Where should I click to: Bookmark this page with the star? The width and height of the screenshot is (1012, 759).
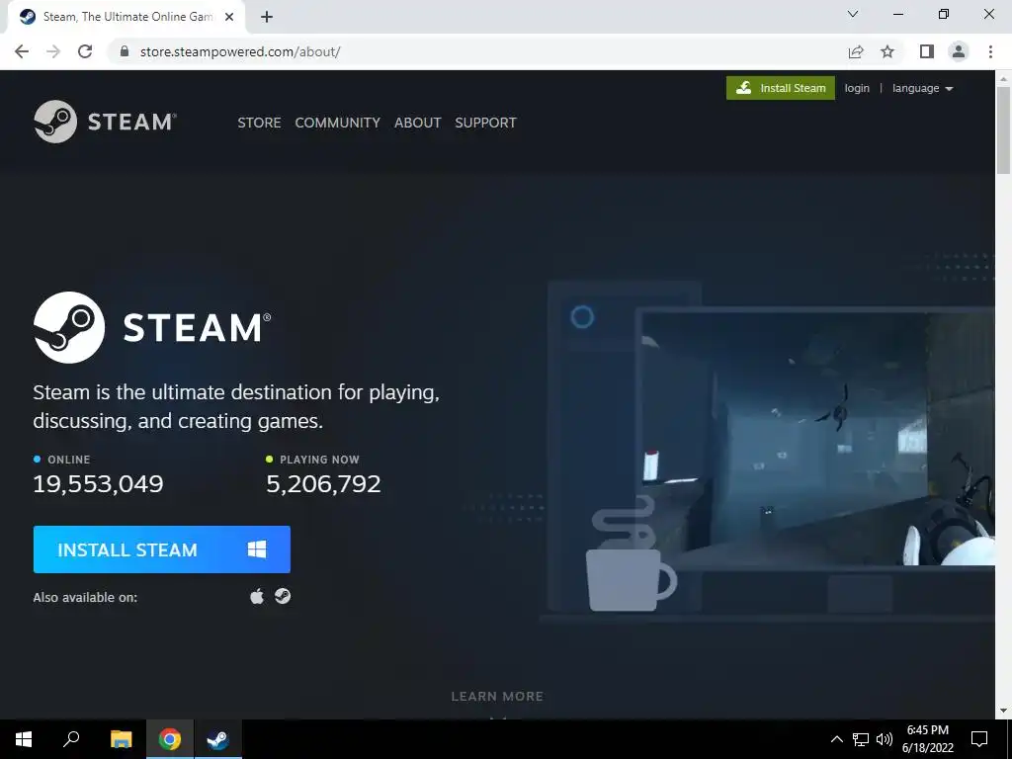click(x=887, y=51)
